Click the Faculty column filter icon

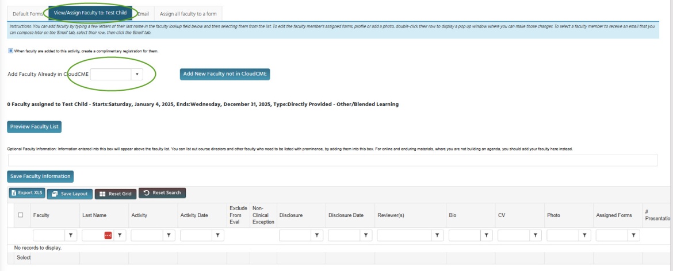[x=71, y=235]
